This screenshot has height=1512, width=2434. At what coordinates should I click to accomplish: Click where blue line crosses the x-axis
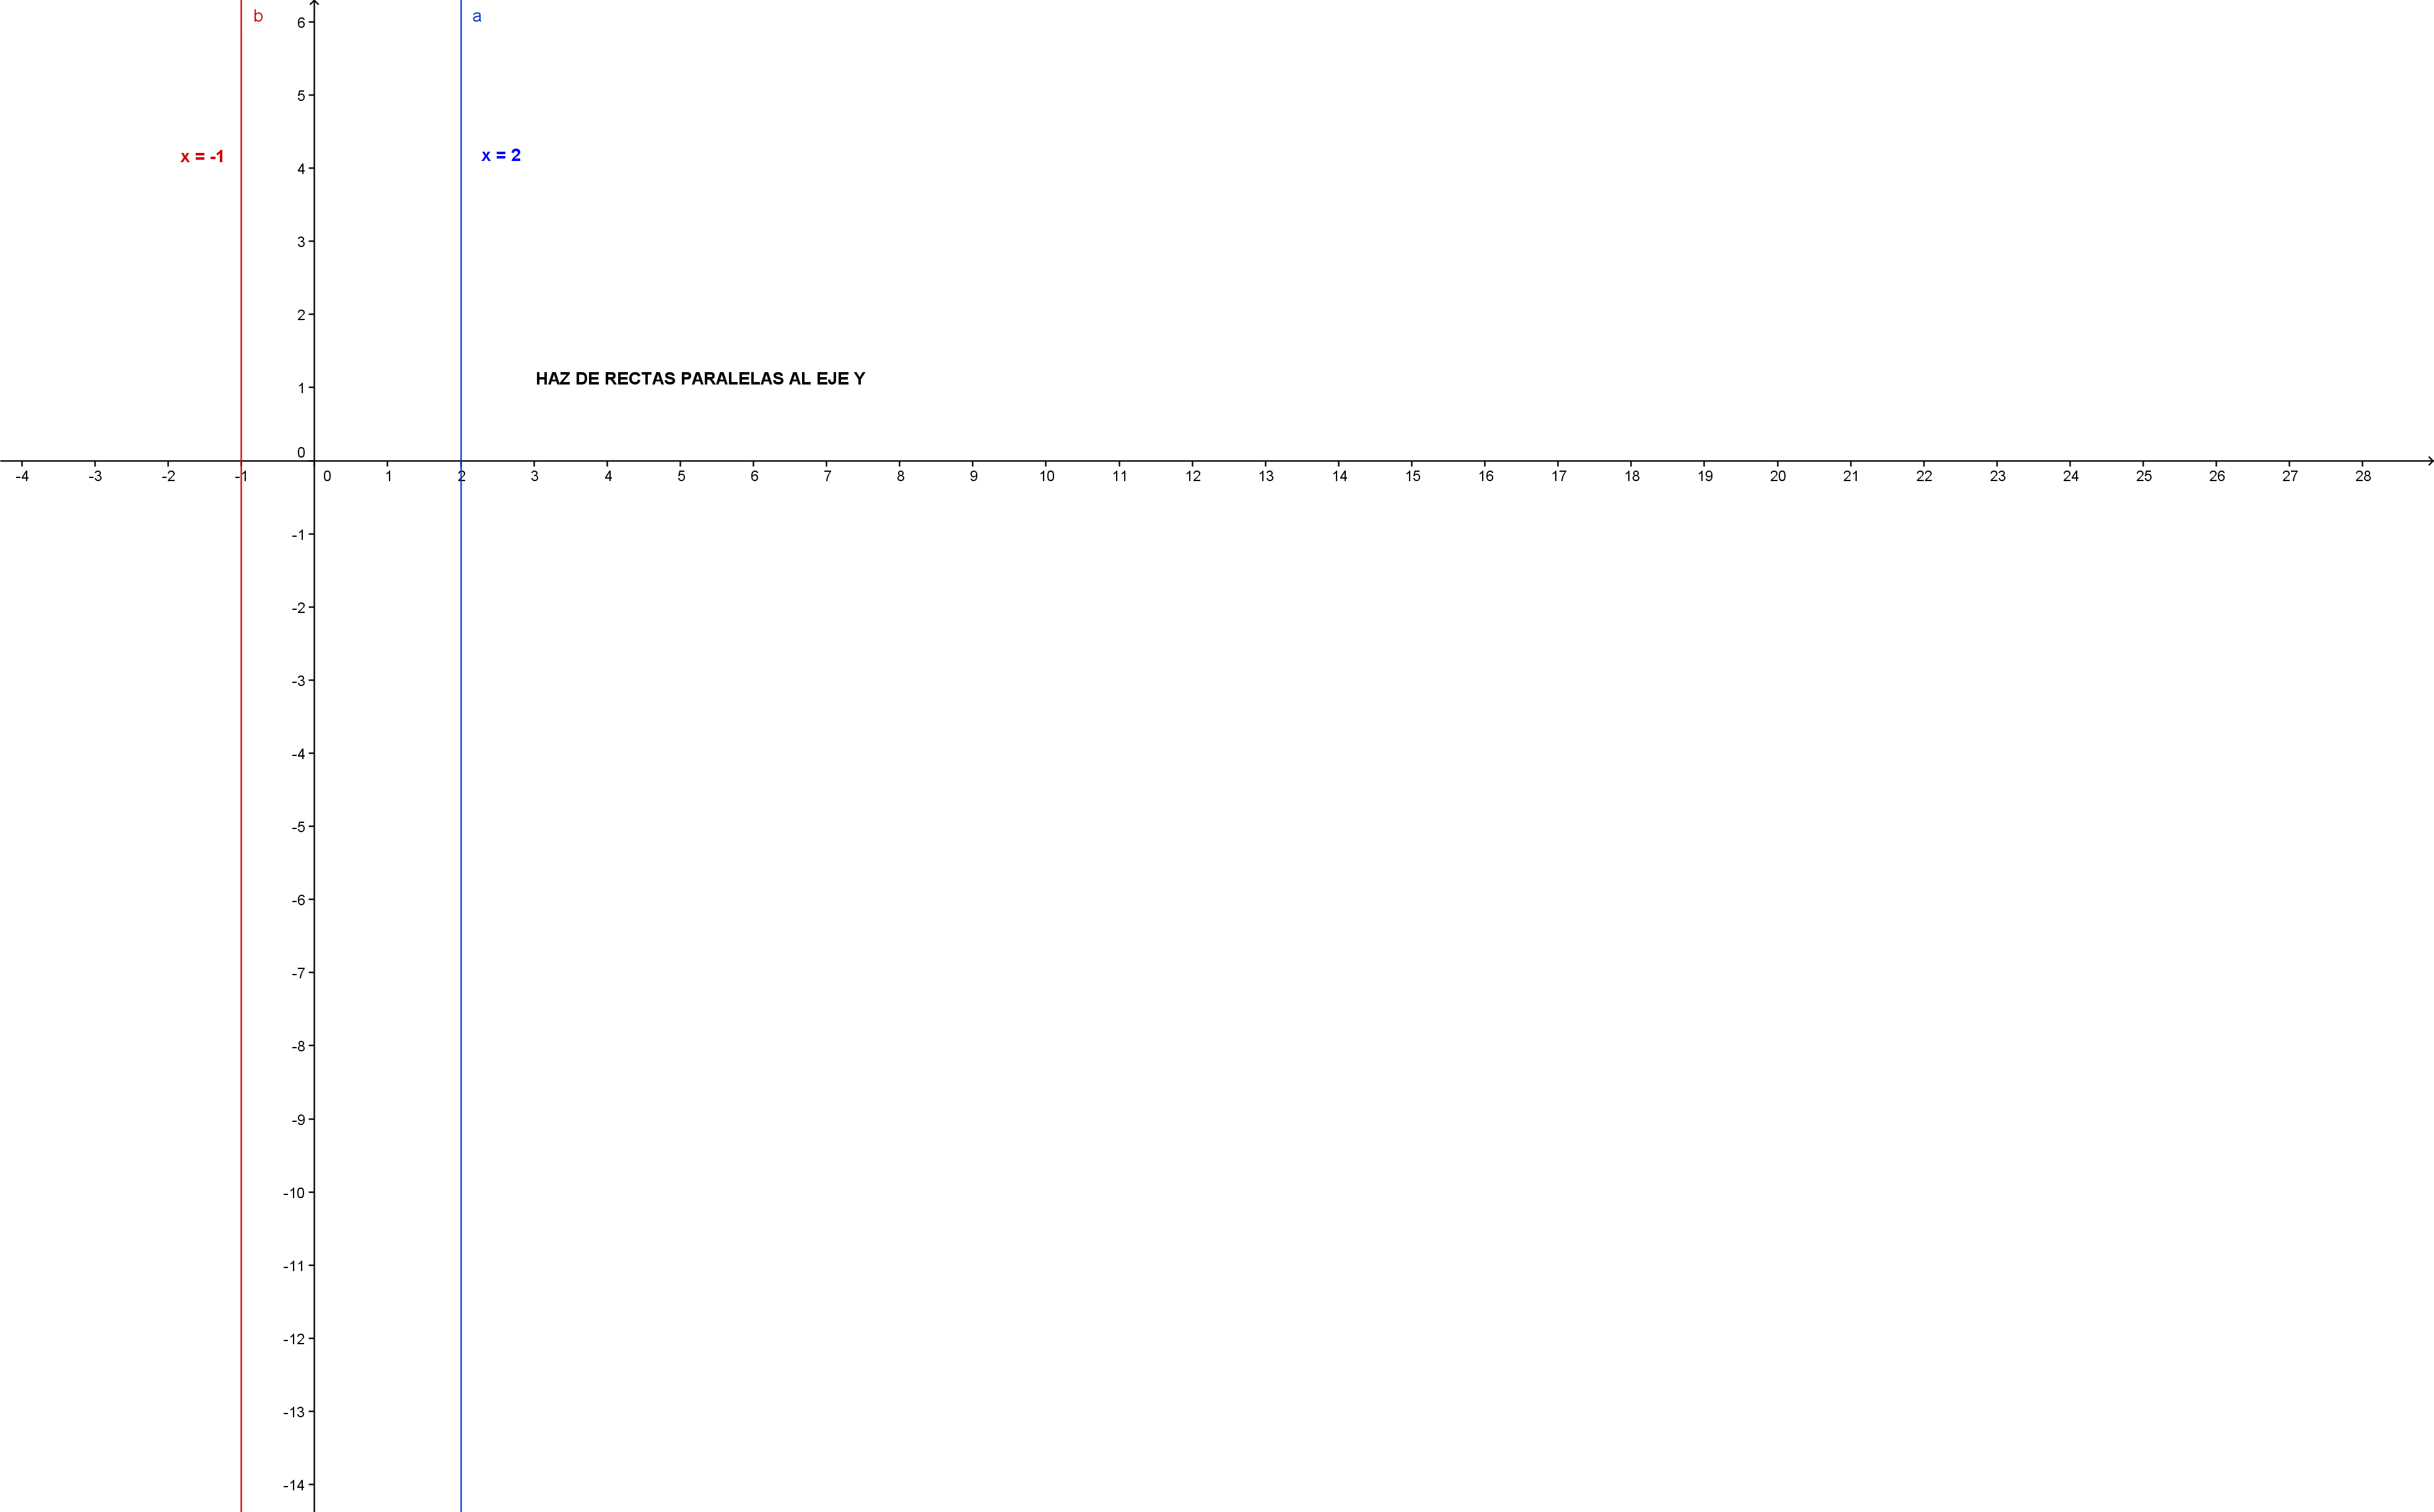click(x=461, y=461)
